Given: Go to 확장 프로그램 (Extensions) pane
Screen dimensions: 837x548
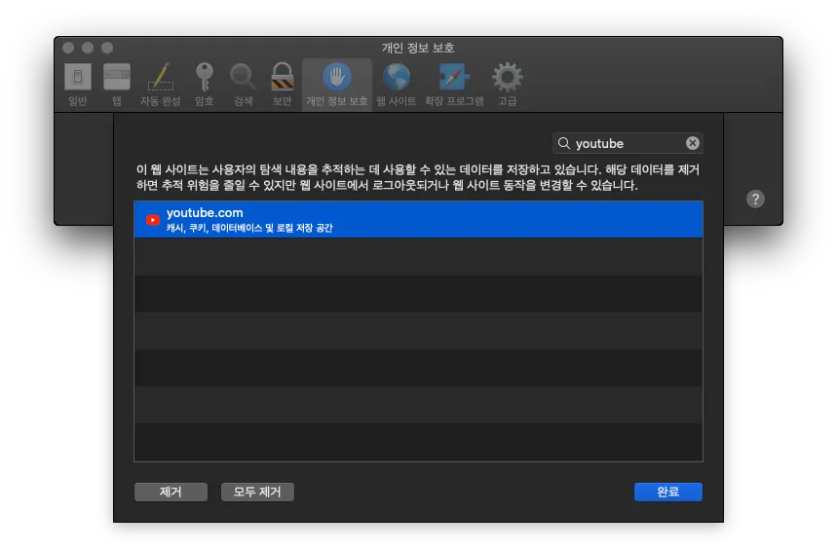Looking at the screenshot, I should point(453,78).
